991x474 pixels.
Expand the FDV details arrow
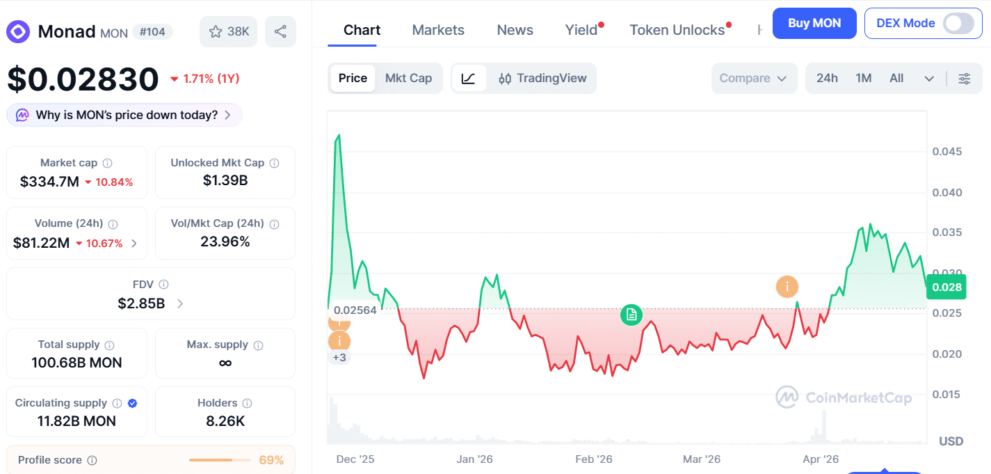(181, 303)
